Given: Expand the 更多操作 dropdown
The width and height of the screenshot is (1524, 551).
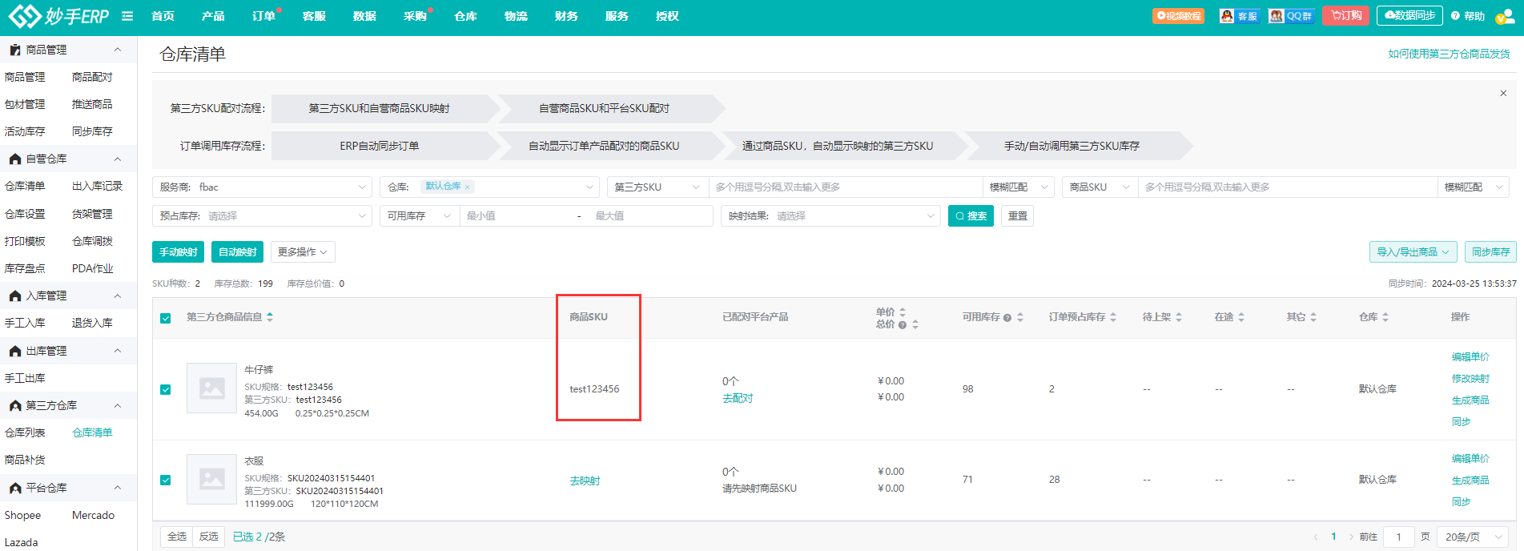Looking at the screenshot, I should pyautogui.click(x=303, y=252).
